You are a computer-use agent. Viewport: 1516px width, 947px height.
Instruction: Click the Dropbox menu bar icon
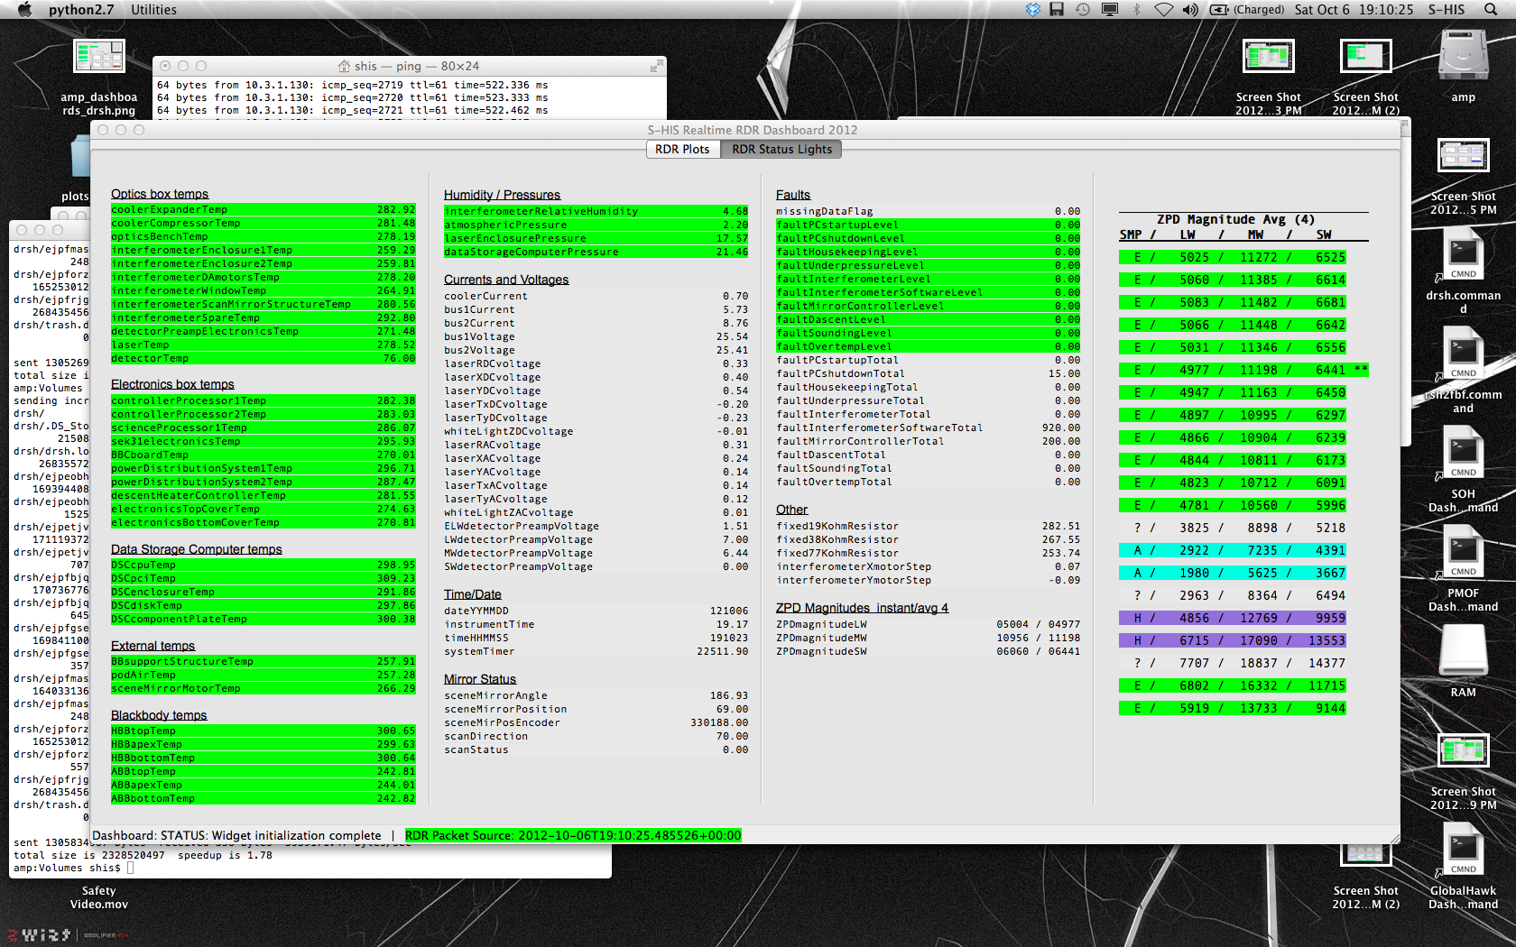point(1033,10)
